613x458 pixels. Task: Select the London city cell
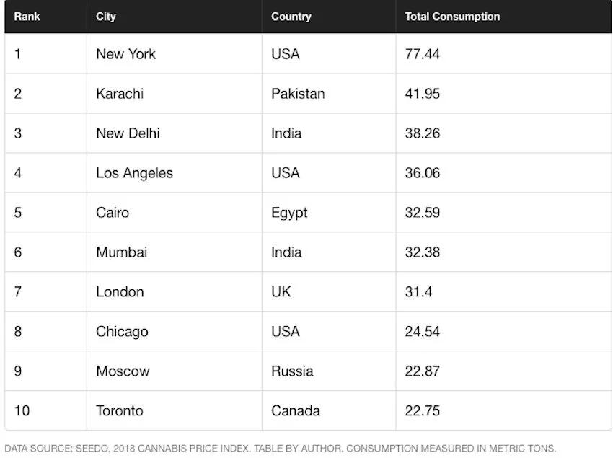coord(120,292)
